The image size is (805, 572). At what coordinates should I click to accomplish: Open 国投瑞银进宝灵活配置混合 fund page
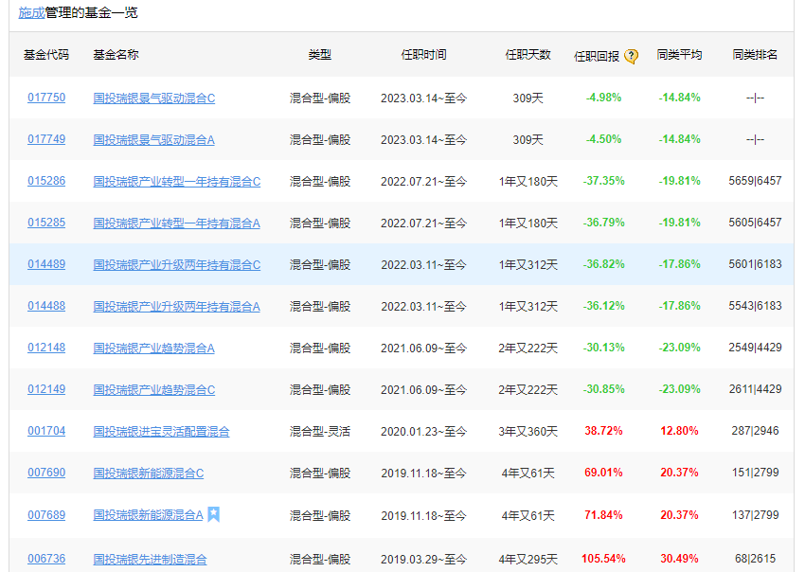click(161, 431)
